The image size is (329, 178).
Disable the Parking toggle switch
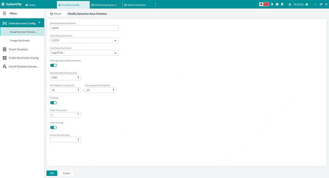click(53, 102)
